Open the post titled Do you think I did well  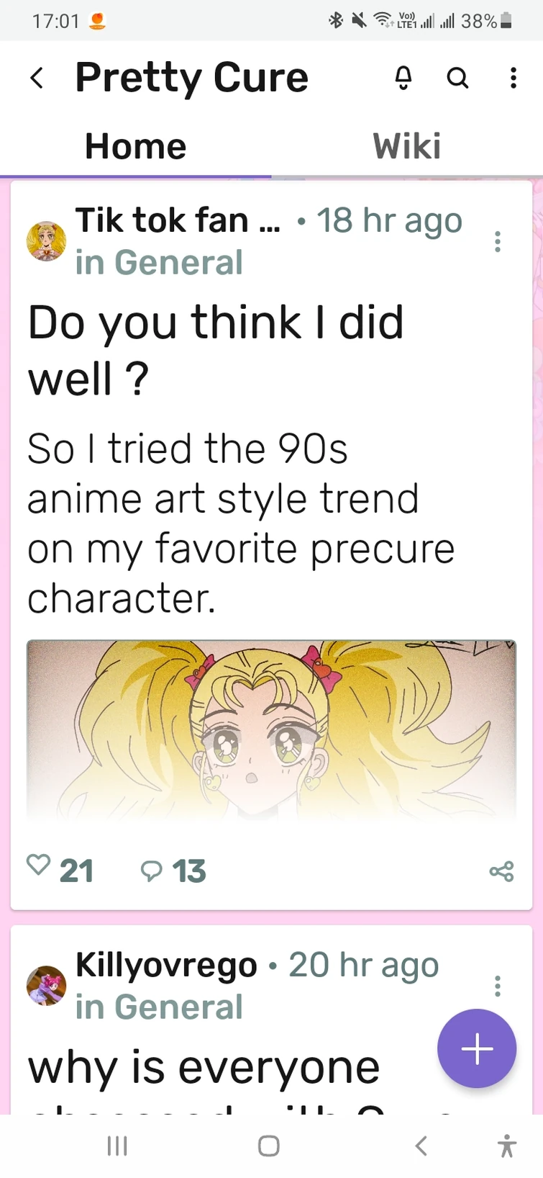(x=216, y=349)
